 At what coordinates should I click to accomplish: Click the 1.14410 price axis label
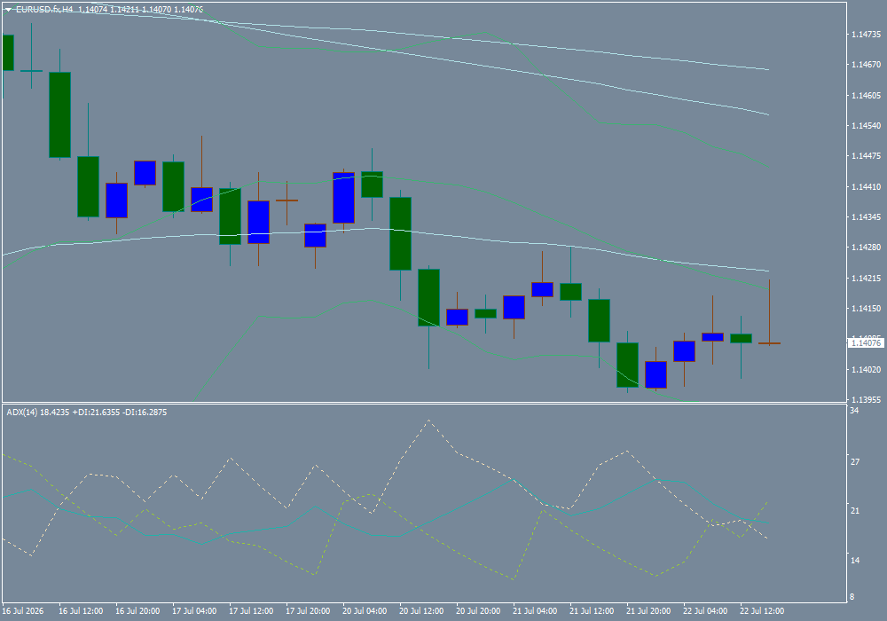pos(866,186)
